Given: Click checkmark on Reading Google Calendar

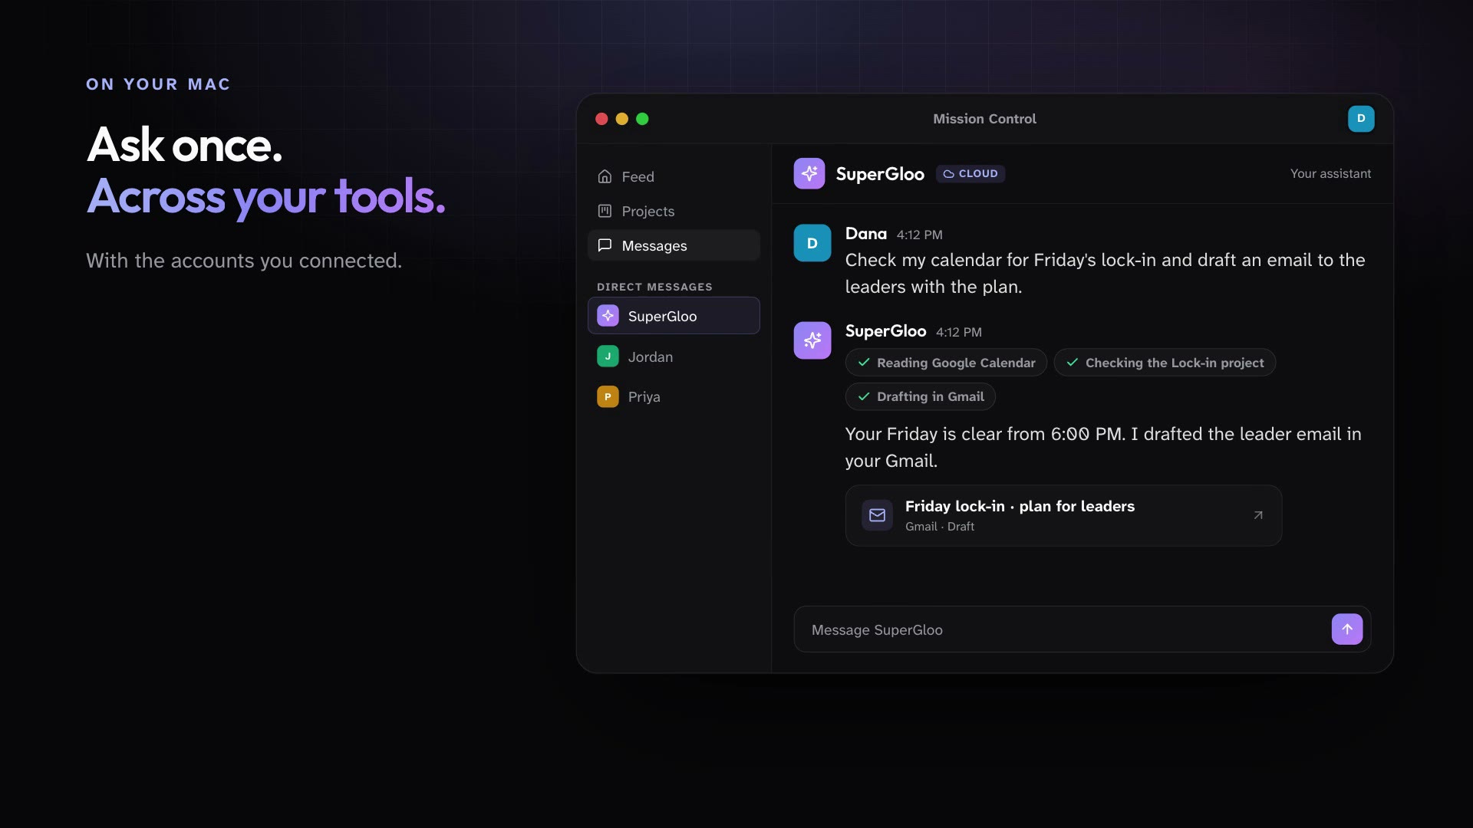Looking at the screenshot, I should [x=864, y=363].
